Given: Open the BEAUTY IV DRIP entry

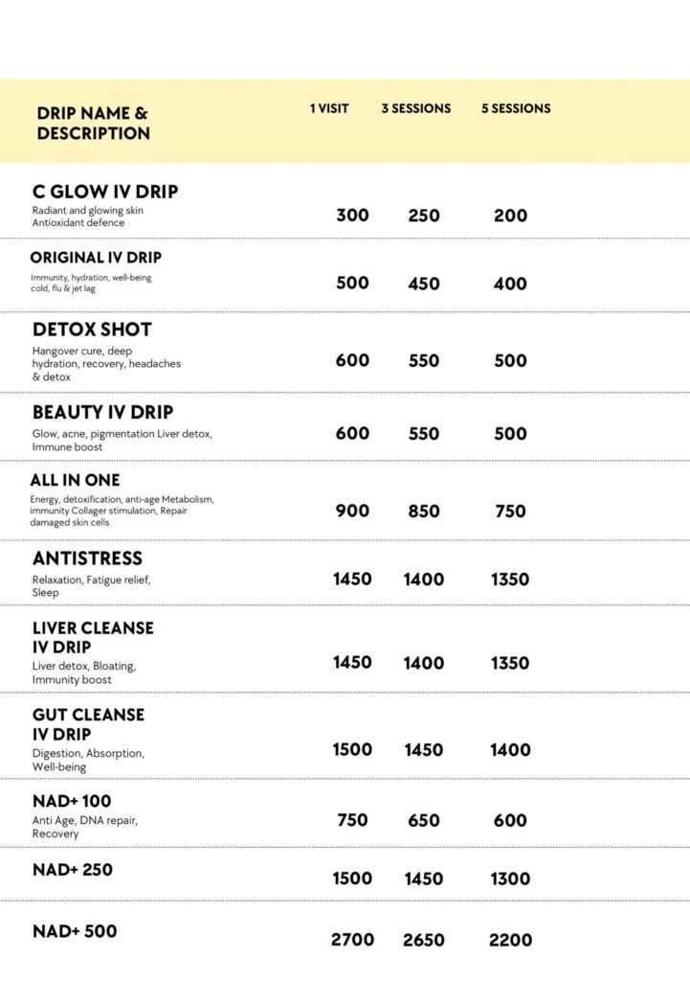Looking at the screenshot, I should click(x=103, y=412).
